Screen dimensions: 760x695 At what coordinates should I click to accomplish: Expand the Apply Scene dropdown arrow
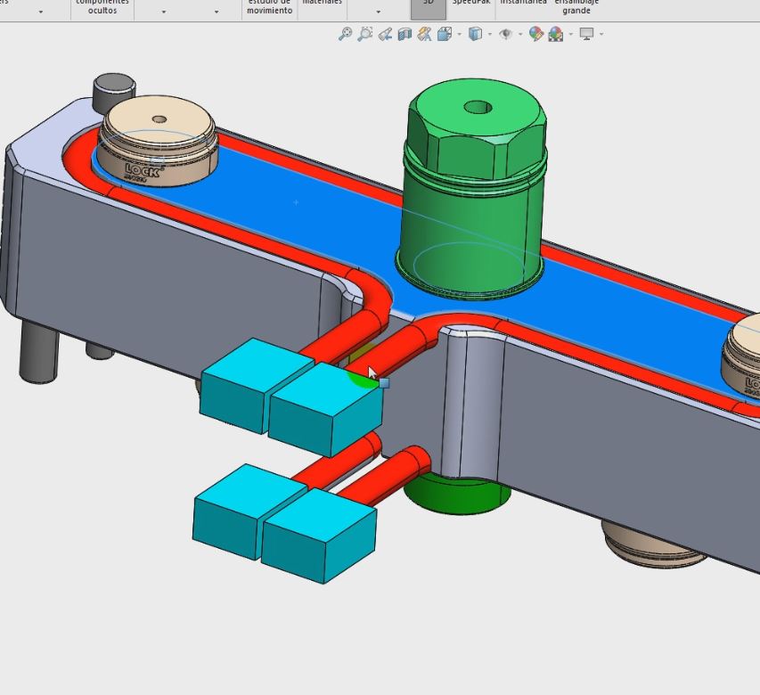click(x=570, y=35)
